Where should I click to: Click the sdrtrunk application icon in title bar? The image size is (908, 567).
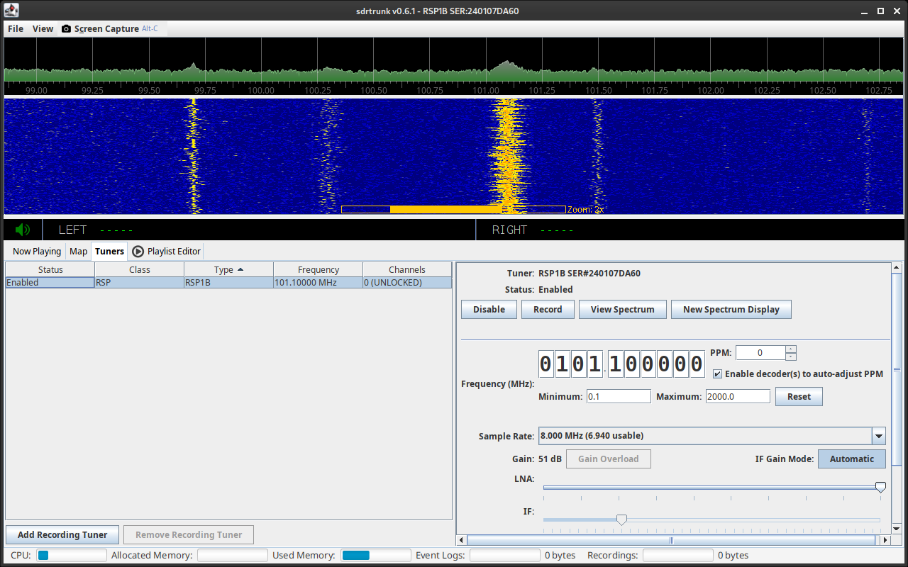point(11,11)
